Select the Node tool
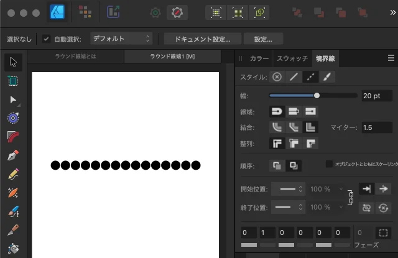The width and height of the screenshot is (398, 258). [13, 99]
